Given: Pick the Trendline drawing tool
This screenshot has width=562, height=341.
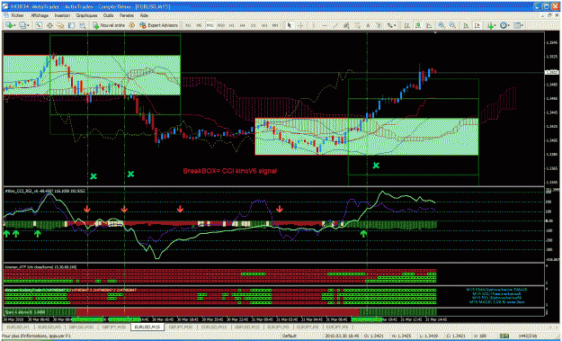Looking at the screenshot, I should pyautogui.click(x=335, y=25).
